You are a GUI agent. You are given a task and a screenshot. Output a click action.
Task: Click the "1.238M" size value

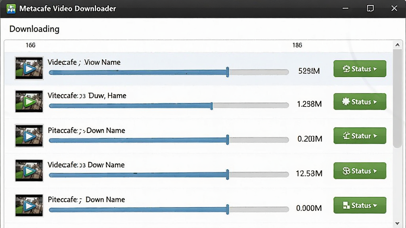click(x=309, y=104)
